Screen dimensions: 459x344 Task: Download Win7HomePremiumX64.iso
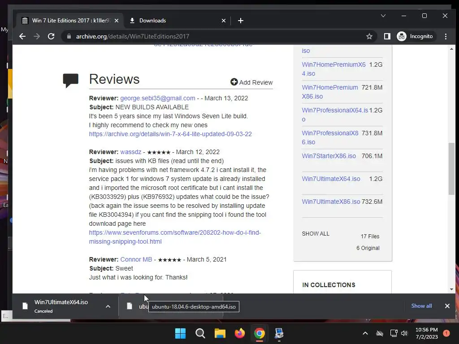tap(333, 69)
